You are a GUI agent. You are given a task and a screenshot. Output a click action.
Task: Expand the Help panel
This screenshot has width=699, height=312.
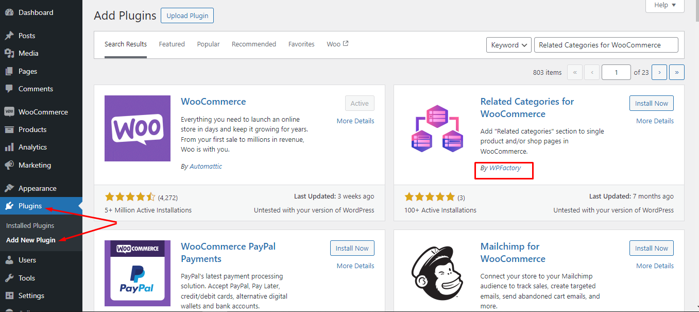tap(665, 5)
